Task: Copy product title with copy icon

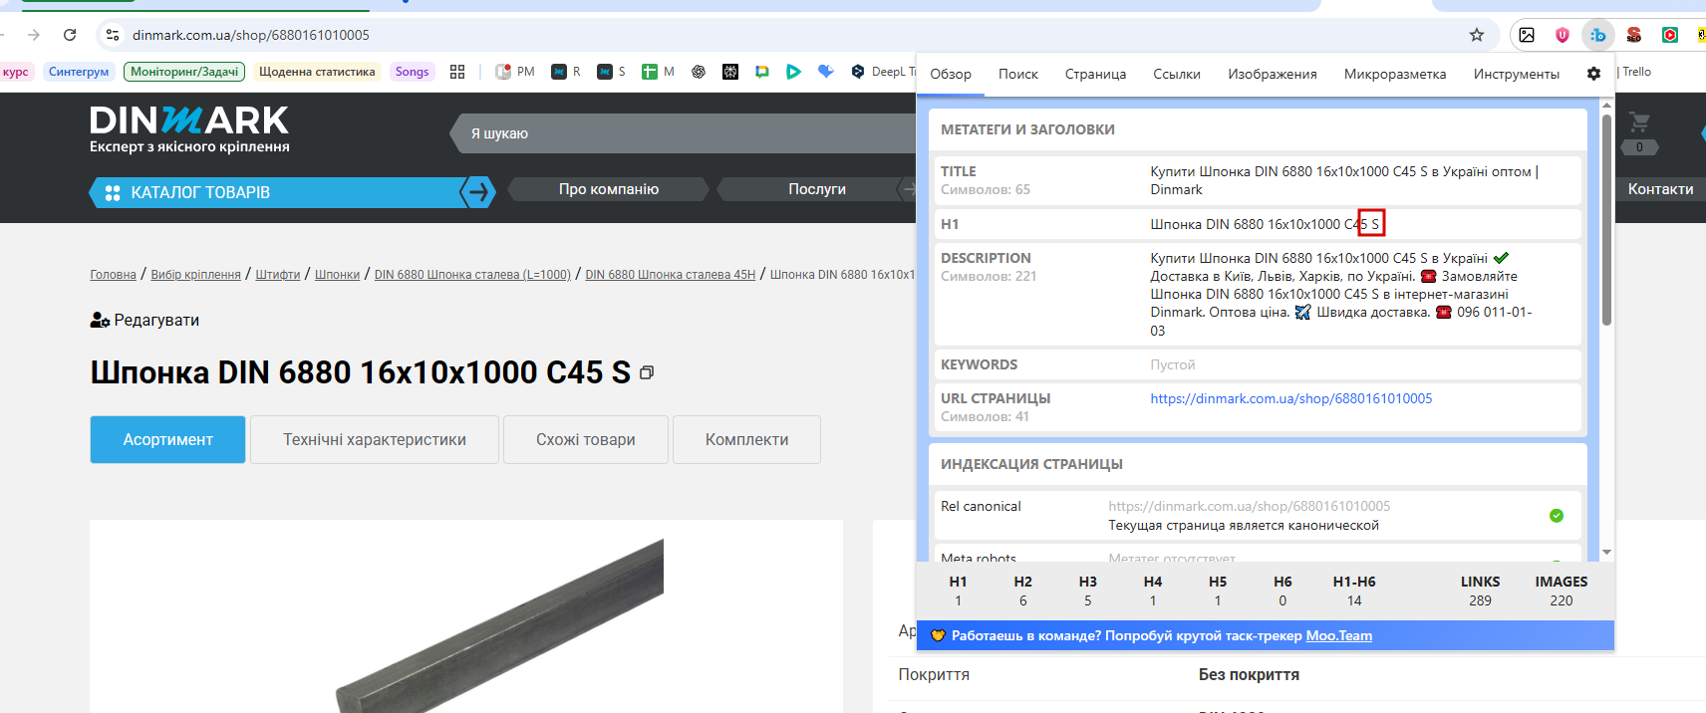Action: click(647, 372)
